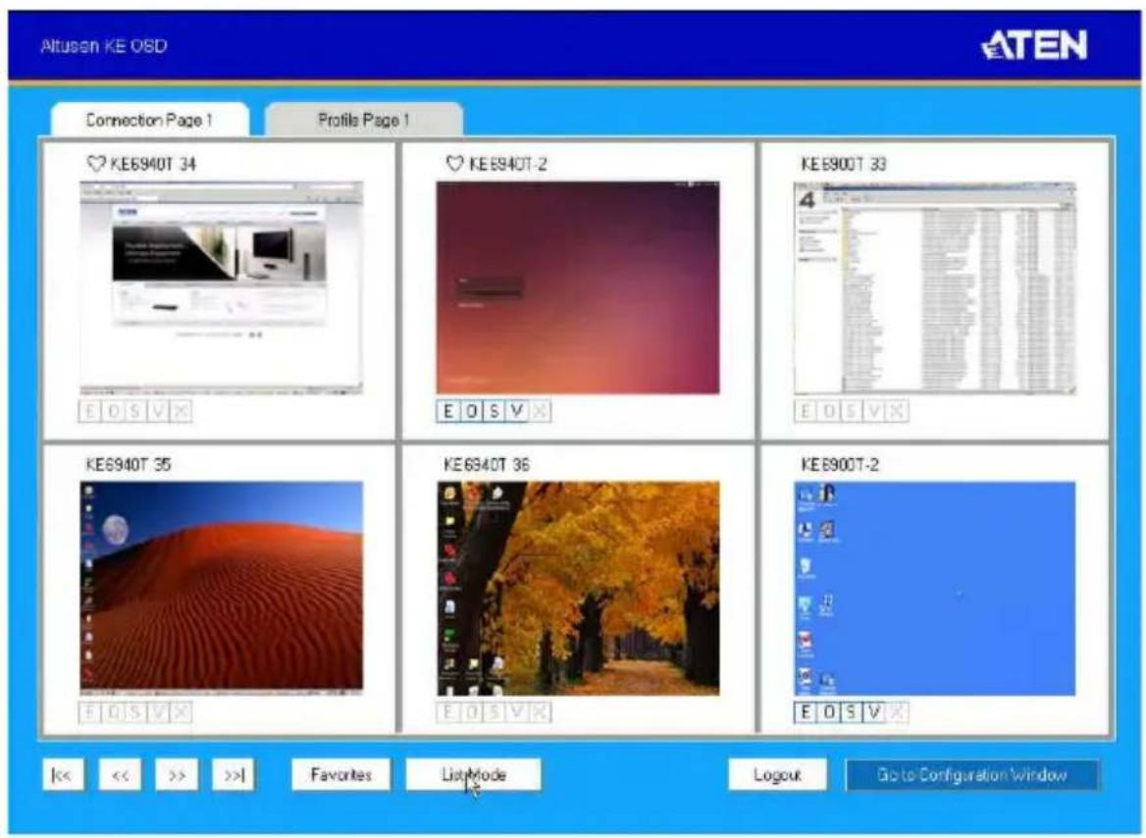Image resolution: width=1146 pixels, height=838 pixels.
Task: Click E mode icon under KE6900T 33
Action: pos(806,411)
